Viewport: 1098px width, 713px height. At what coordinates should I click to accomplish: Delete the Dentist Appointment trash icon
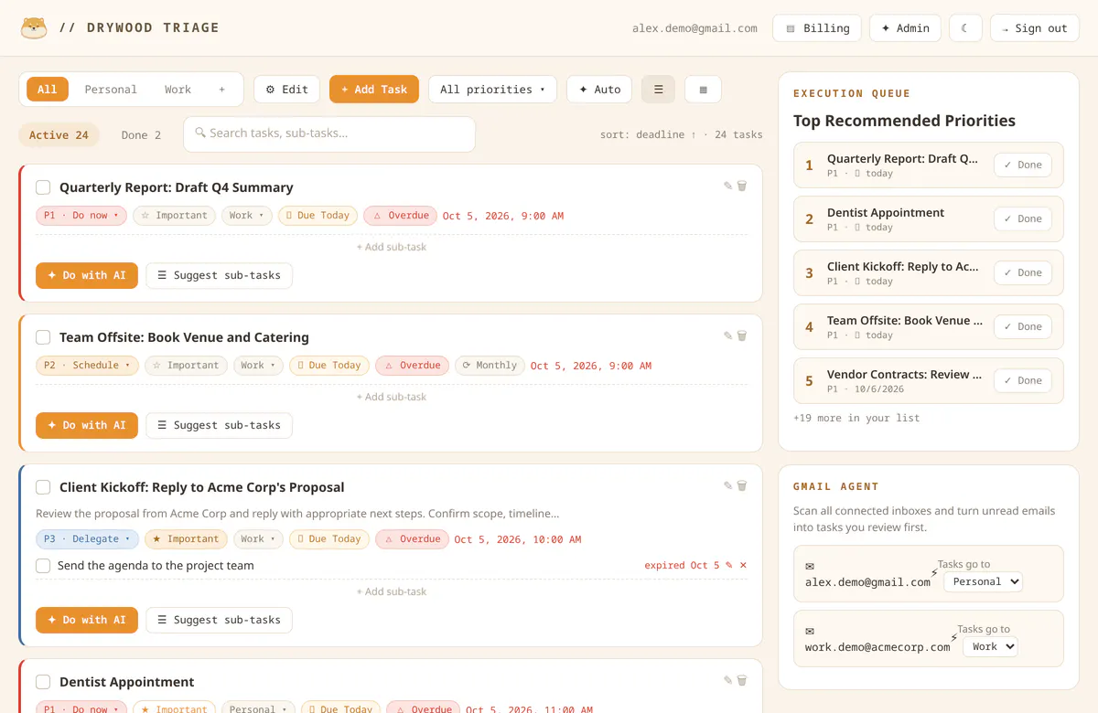(x=742, y=680)
